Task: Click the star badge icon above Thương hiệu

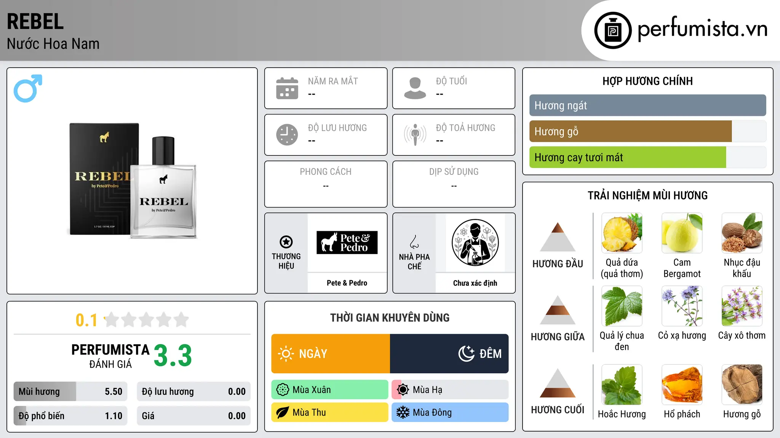Action: click(x=286, y=241)
